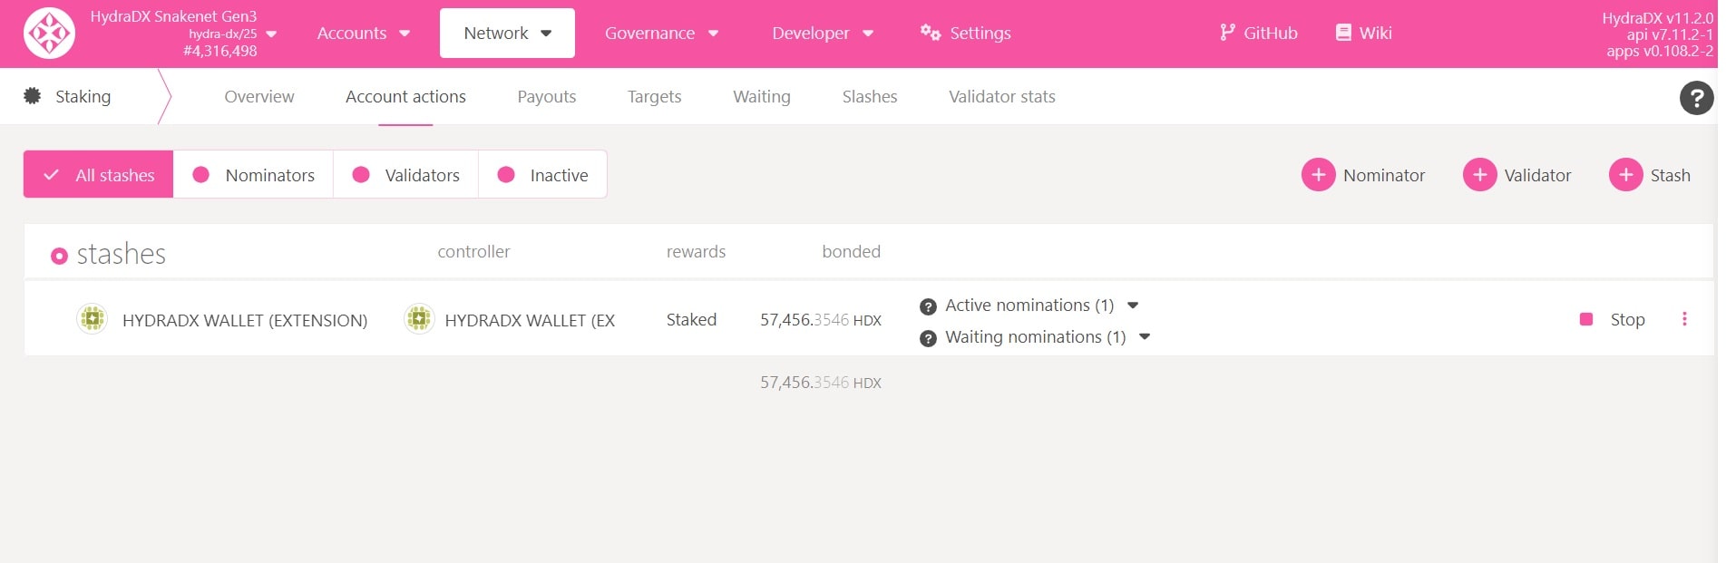Click the plus icon for Stash

click(1625, 175)
